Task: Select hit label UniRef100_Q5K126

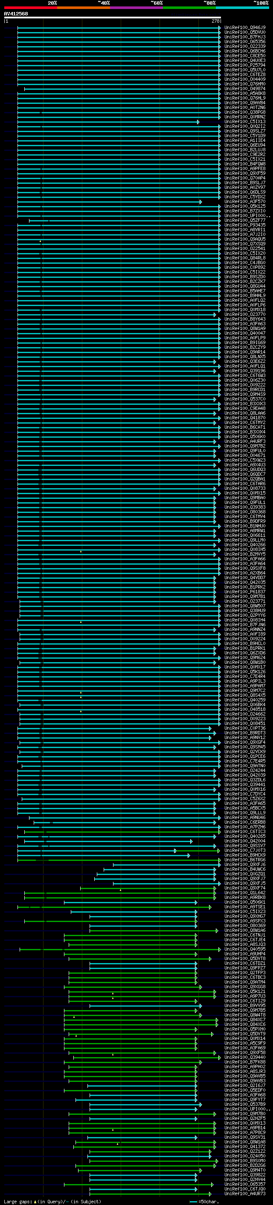Action: (x=245, y=672)
